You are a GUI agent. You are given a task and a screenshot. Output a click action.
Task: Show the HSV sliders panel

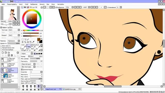coord(28,7)
